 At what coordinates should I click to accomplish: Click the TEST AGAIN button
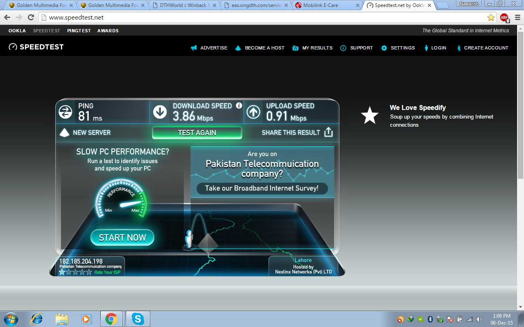pos(197,132)
